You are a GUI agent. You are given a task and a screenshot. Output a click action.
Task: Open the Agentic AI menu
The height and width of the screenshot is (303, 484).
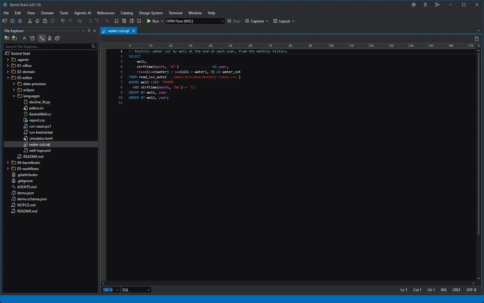point(83,13)
